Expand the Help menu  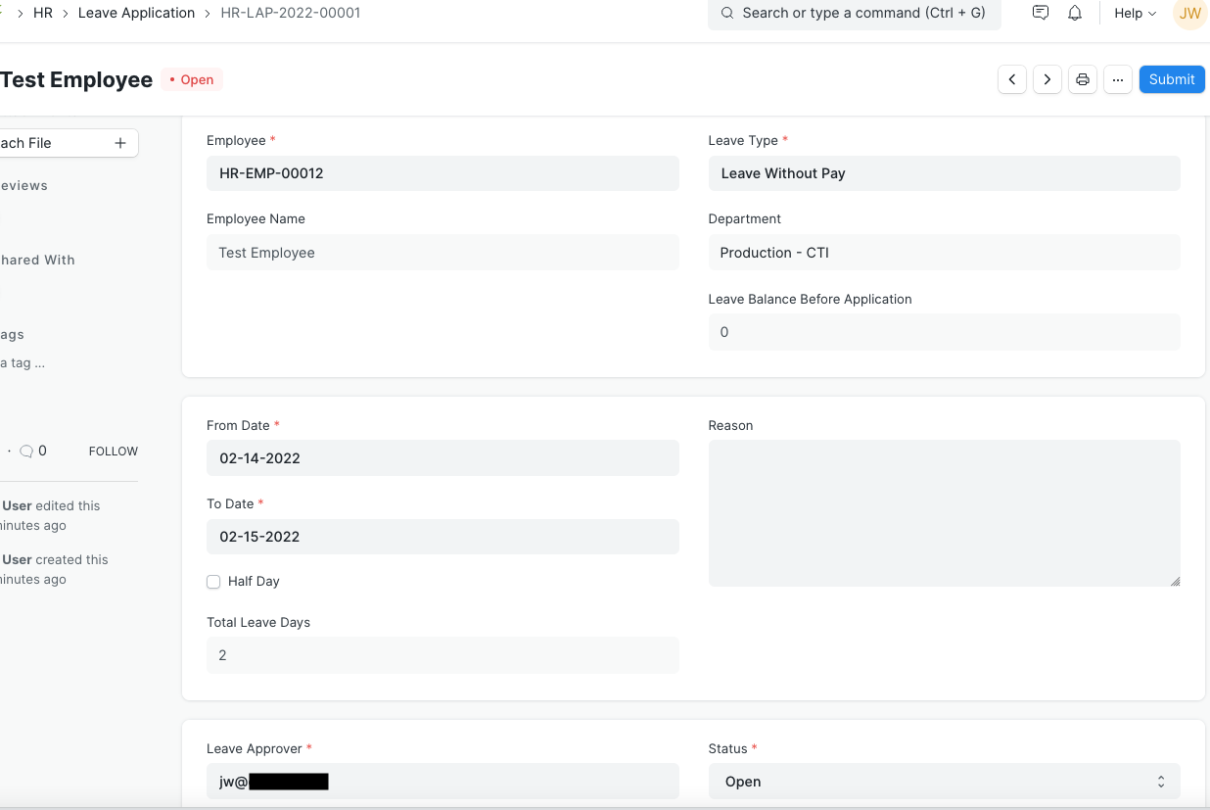(x=1133, y=13)
